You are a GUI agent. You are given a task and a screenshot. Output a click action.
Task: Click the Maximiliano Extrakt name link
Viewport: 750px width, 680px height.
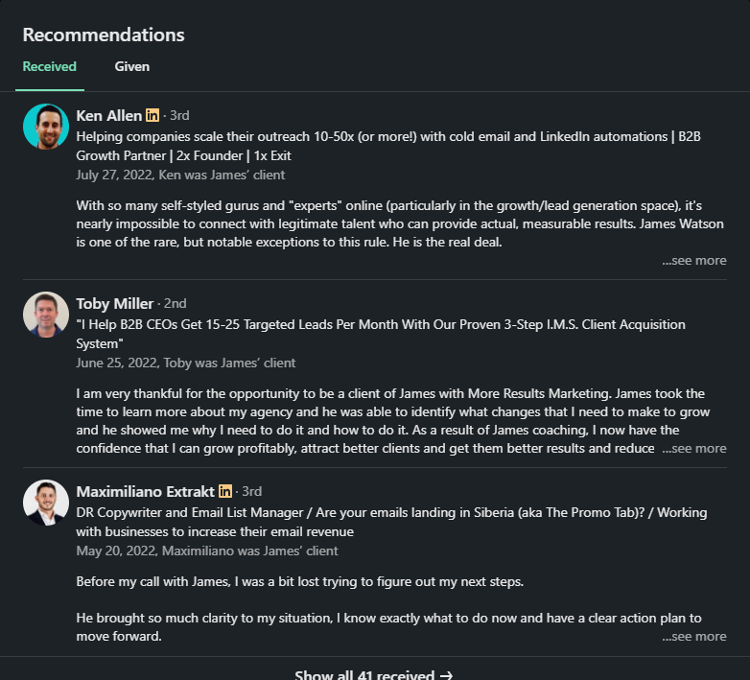tap(145, 492)
